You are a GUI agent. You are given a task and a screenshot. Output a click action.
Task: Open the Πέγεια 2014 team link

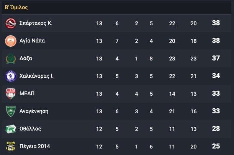click(x=34, y=146)
